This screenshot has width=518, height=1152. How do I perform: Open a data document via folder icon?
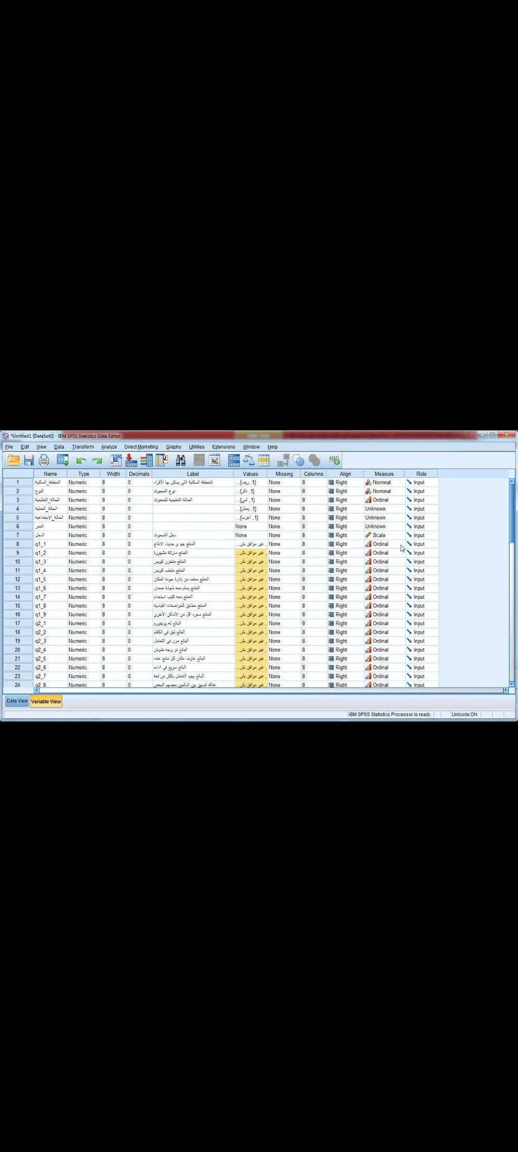[x=14, y=460]
